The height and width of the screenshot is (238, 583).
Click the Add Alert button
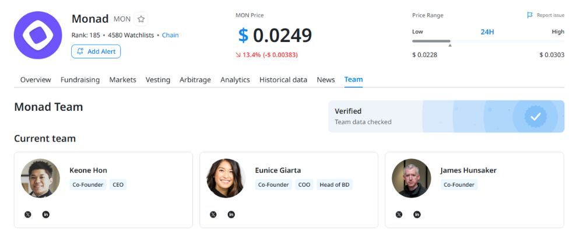point(96,51)
